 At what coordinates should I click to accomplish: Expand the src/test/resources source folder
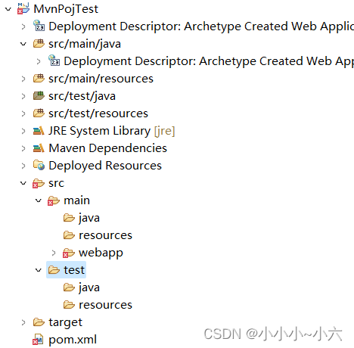[23, 113]
